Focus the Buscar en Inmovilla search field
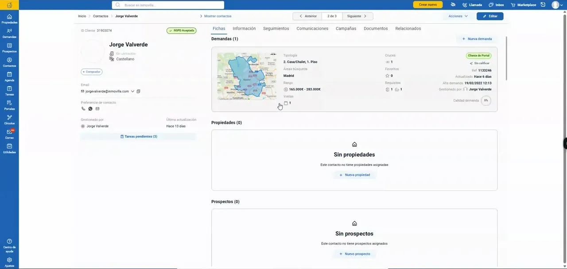 pos(168,5)
